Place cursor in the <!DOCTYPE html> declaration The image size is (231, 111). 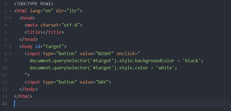click(34, 4)
